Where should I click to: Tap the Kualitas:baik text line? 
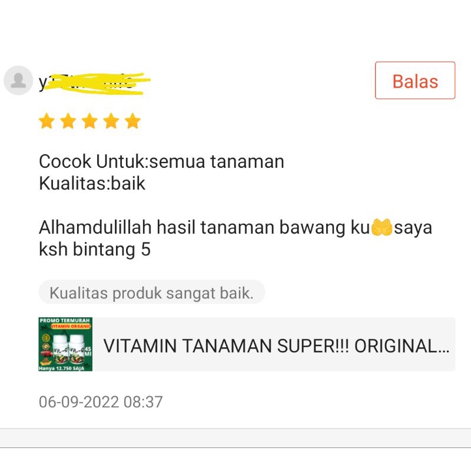pyautogui.click(x=92, y=184)
